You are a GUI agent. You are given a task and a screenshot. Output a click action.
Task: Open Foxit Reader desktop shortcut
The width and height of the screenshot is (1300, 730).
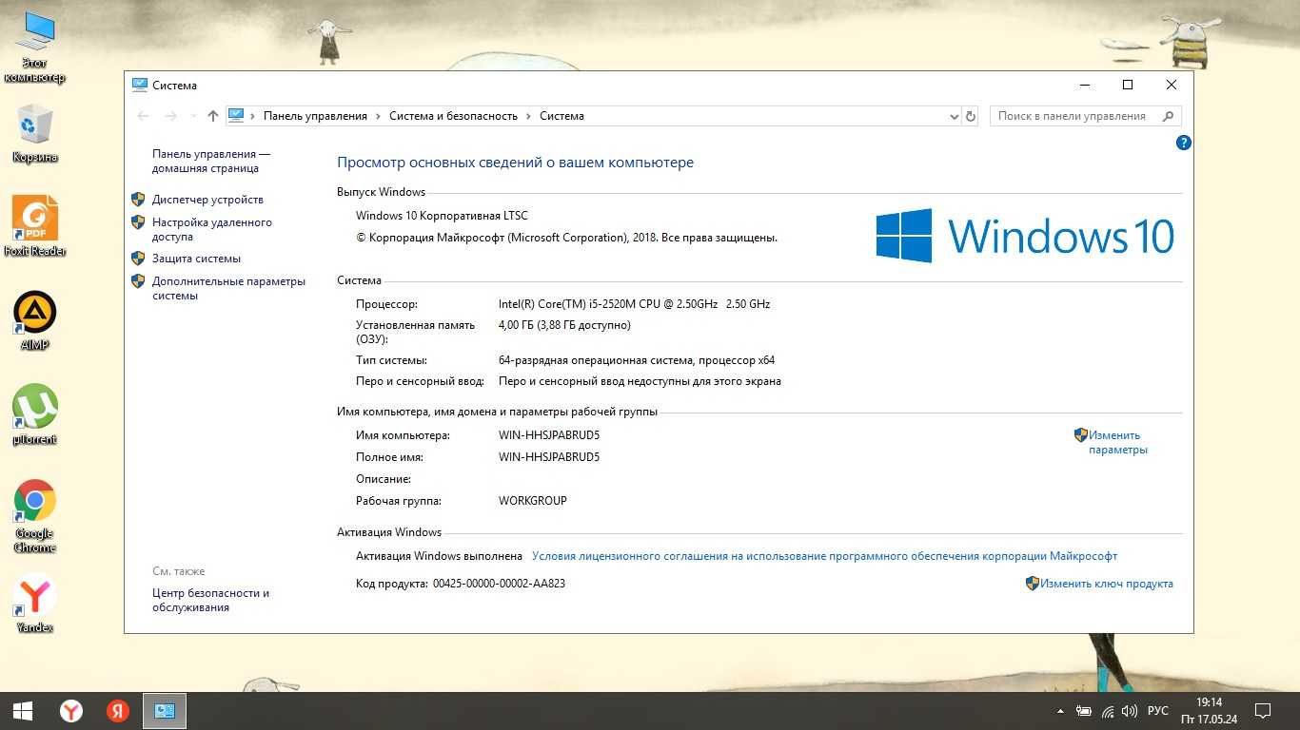click(35, 226)
